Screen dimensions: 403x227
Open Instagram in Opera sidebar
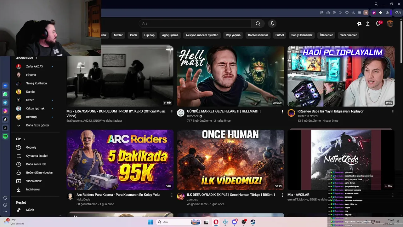point(5,111)
